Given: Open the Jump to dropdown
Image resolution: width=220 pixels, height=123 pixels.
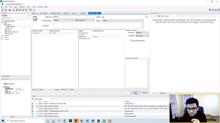Looking at the screenshot, I should point(171,16).
